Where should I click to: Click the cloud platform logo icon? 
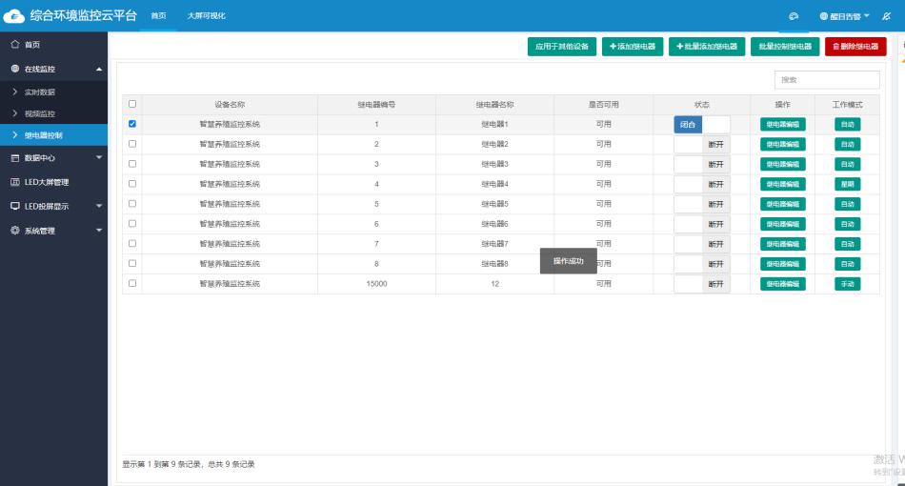point(14,16)
